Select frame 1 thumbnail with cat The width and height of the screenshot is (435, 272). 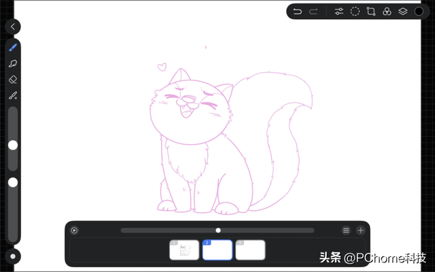184,250
